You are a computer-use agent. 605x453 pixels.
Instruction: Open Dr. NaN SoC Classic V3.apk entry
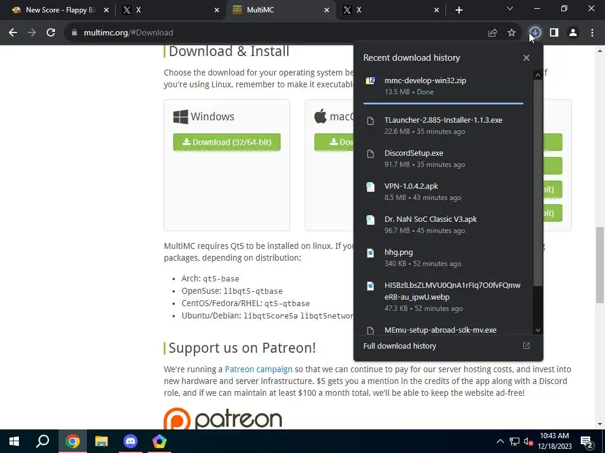pyautogui.click(x=443, y=225)
